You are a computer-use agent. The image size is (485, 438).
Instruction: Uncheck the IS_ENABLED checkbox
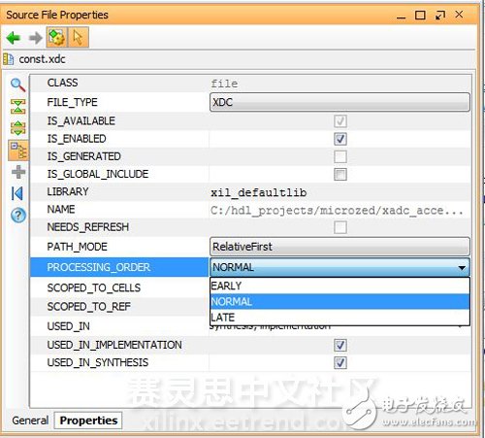340,139
